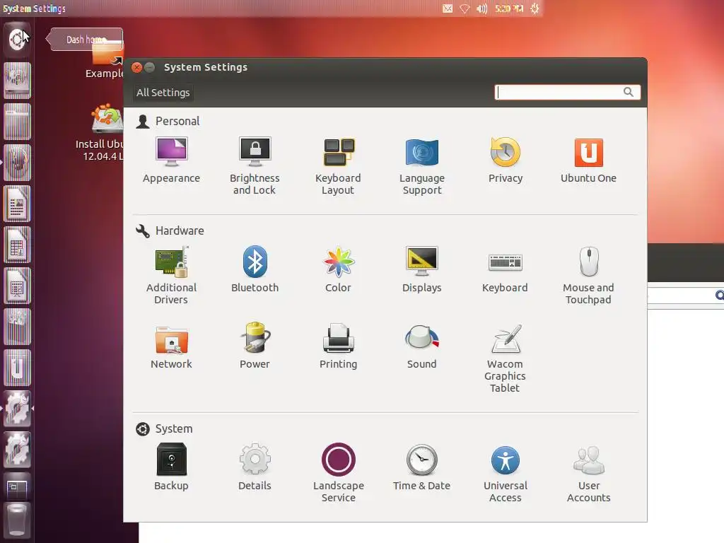Open Mouse and Touchpad settings

(588, 275)
